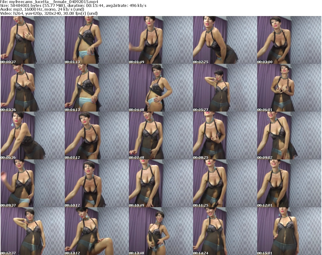Screen dimensions: 322x255
Task: Open the frame stamped 00:10:12
Action: click(97, 183)
